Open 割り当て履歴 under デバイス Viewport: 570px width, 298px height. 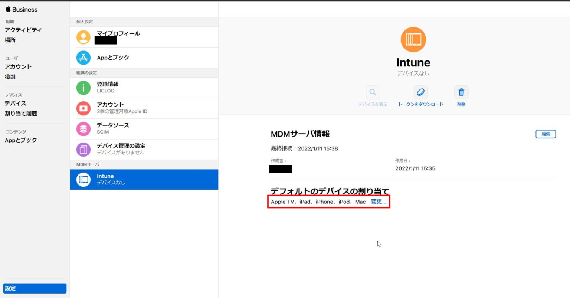21,113
